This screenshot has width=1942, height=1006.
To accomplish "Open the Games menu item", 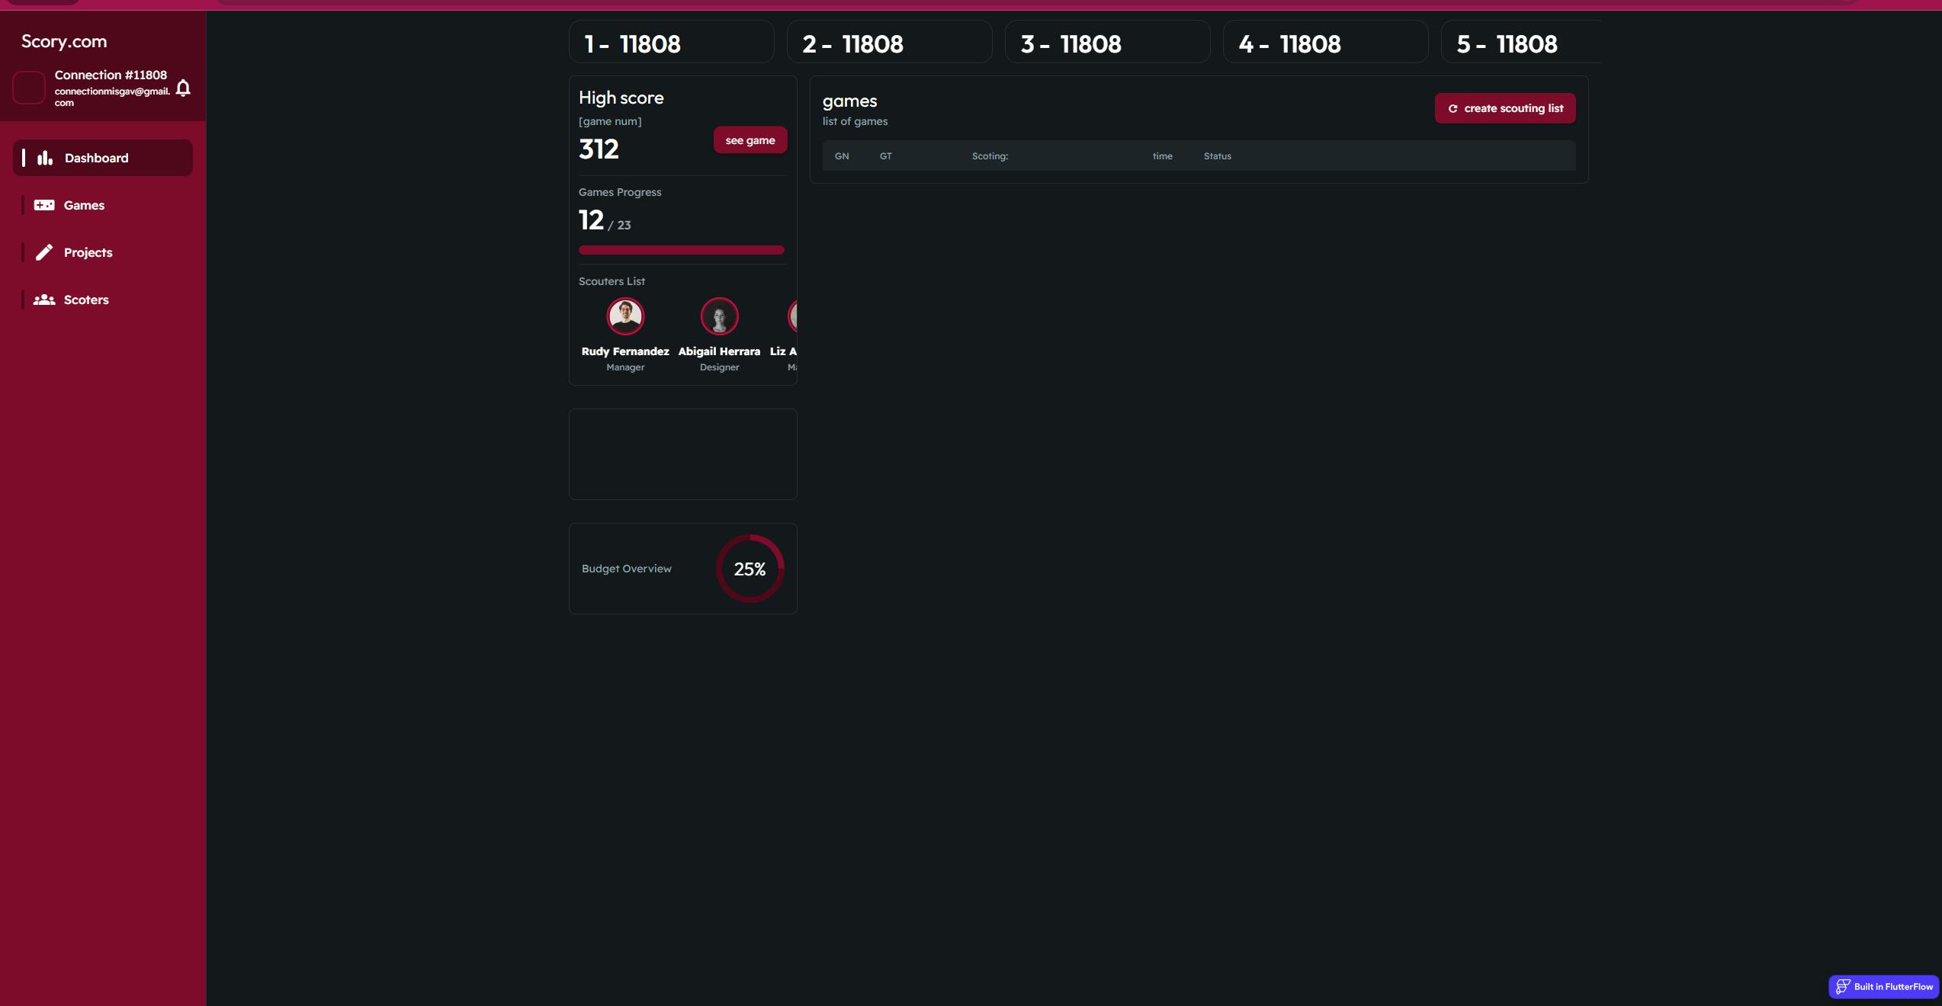I will pyautogui.click(x=84, y=205).
